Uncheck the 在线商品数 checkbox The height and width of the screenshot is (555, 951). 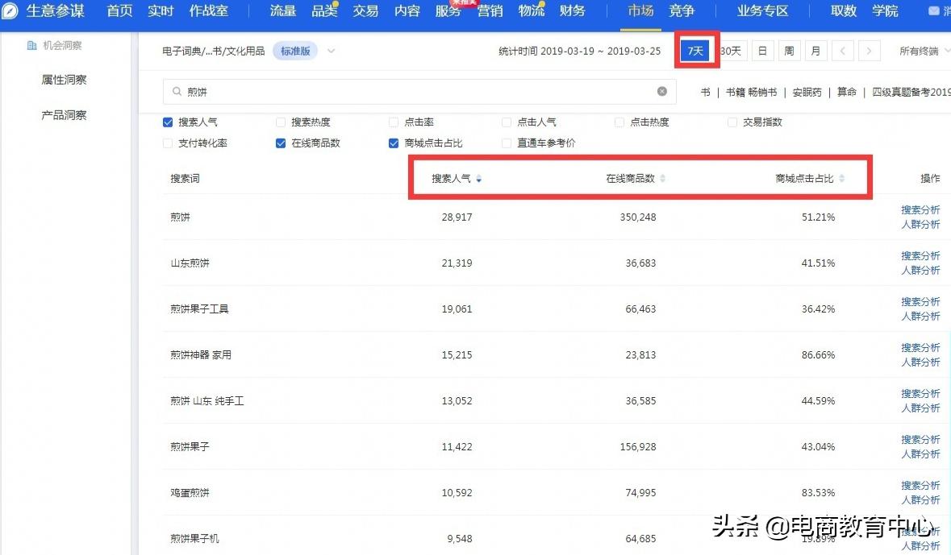coord(280,143)
